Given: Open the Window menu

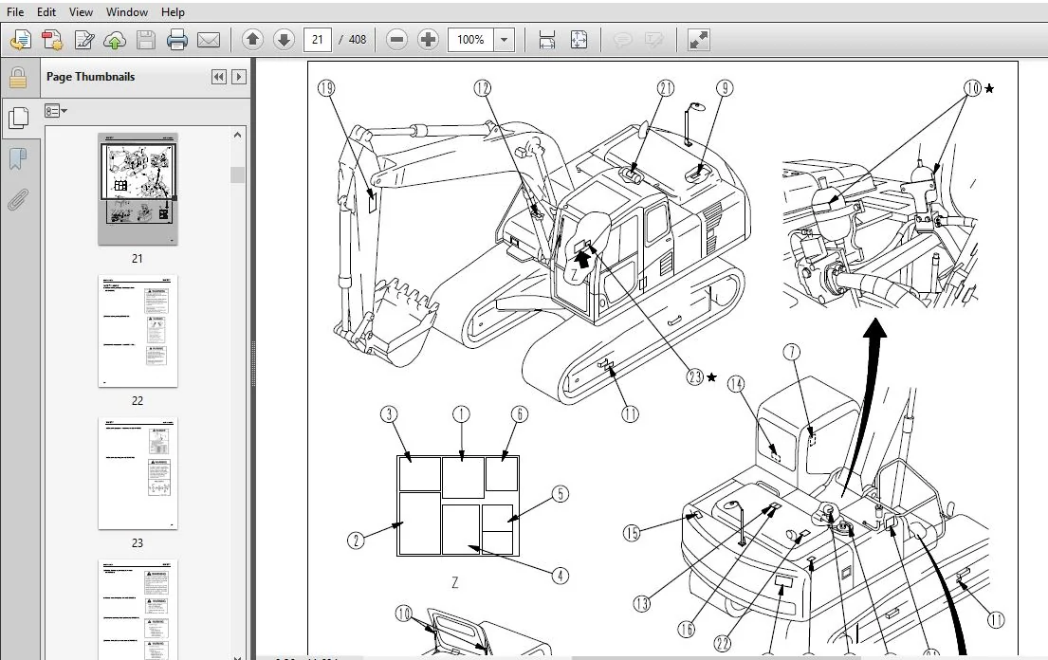Looking at the screenshot, I should (x=127, y=12).
